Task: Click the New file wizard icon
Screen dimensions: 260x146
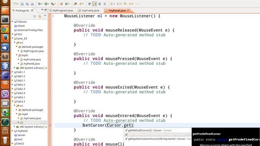Action: click(15, 4)
